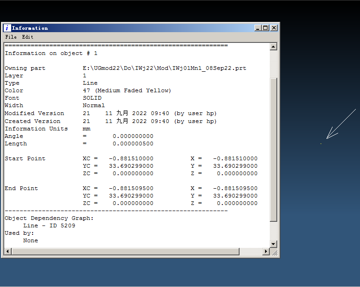Click the 'Used by:' label

[x=19, y=233]
